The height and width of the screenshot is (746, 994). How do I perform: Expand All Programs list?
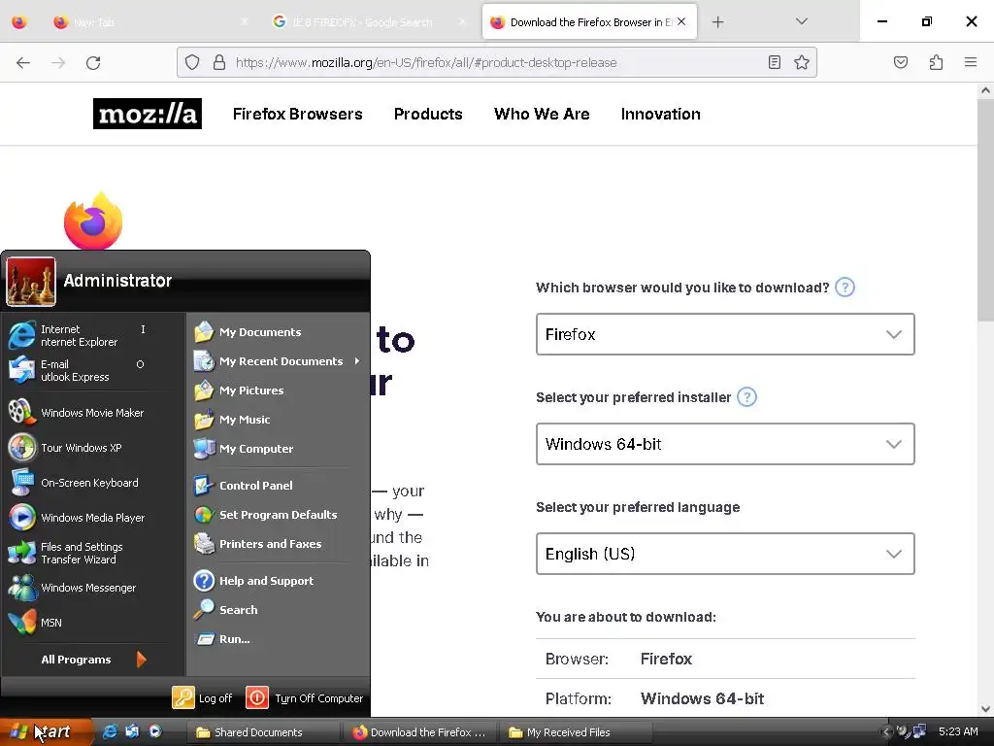(x=92, y=660)
